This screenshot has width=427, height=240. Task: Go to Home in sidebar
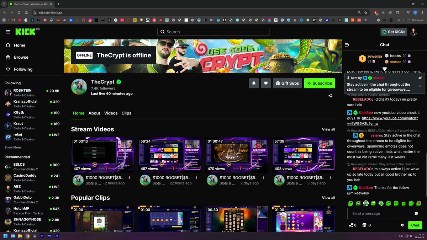tap(16, 45)
